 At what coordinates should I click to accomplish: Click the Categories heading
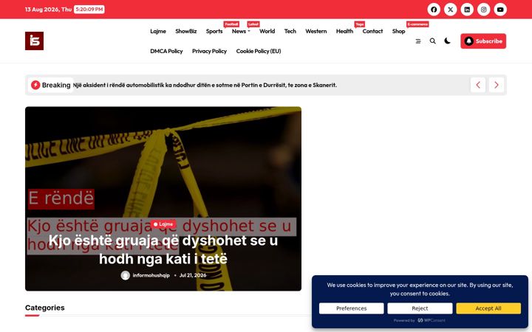[45, 308]
